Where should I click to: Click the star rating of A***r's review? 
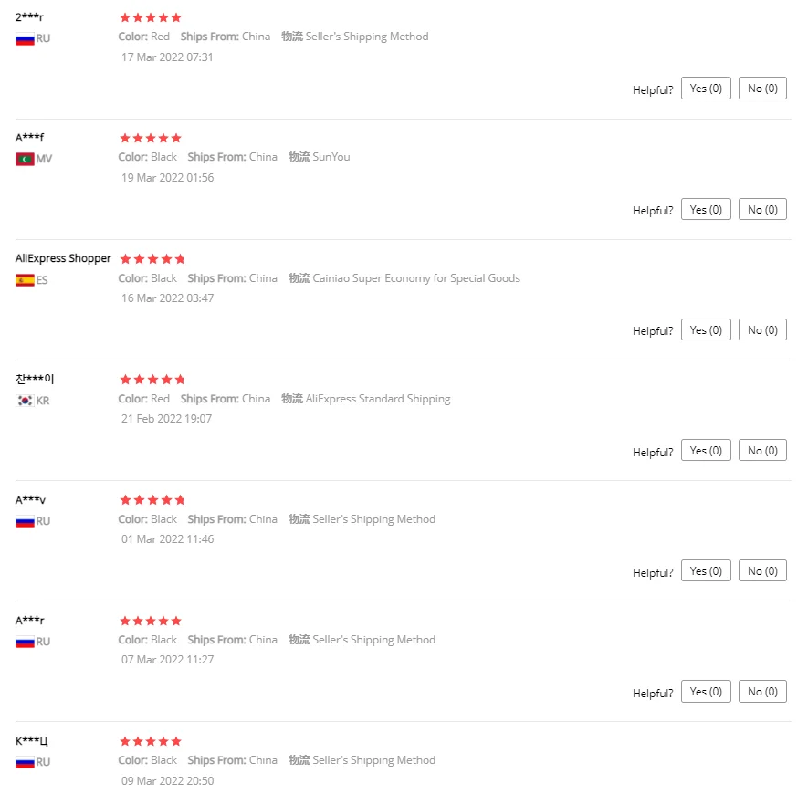click(x=151, y=621)
